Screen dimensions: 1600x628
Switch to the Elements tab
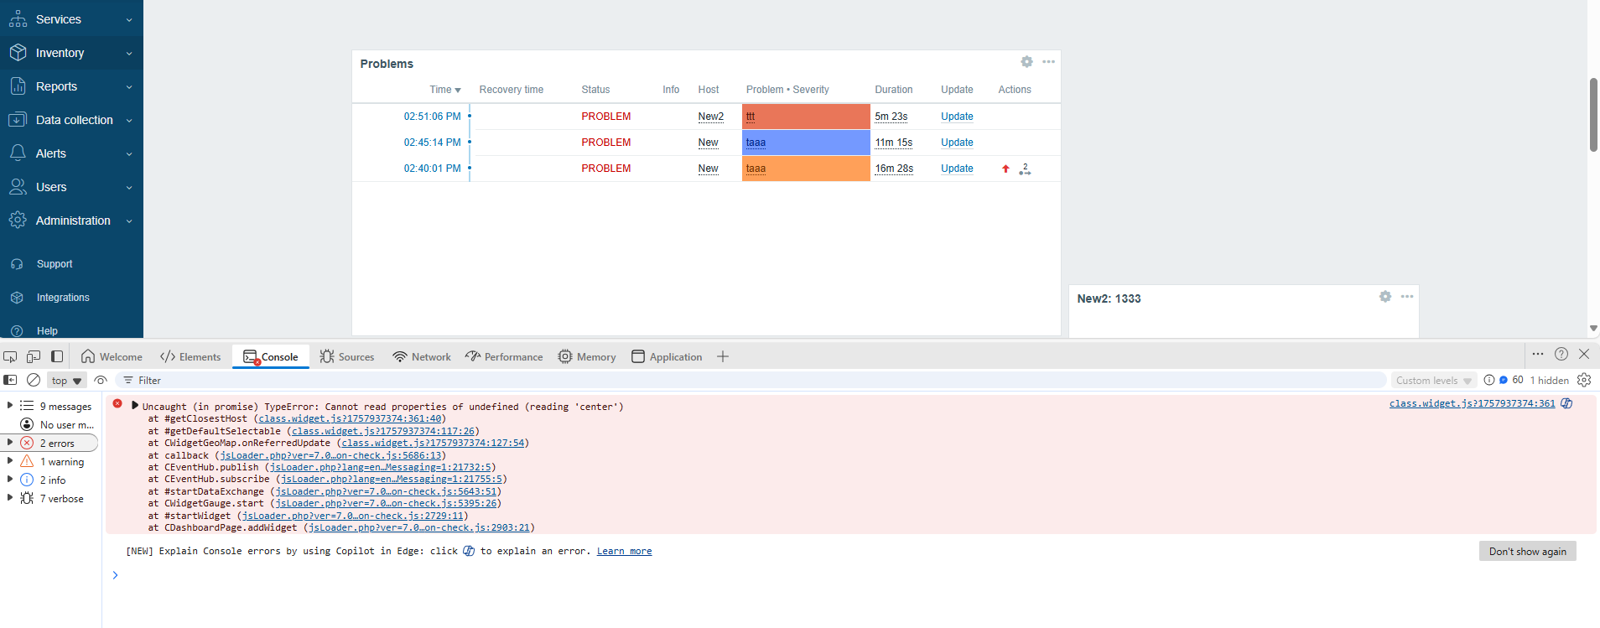tap(190, 356)
